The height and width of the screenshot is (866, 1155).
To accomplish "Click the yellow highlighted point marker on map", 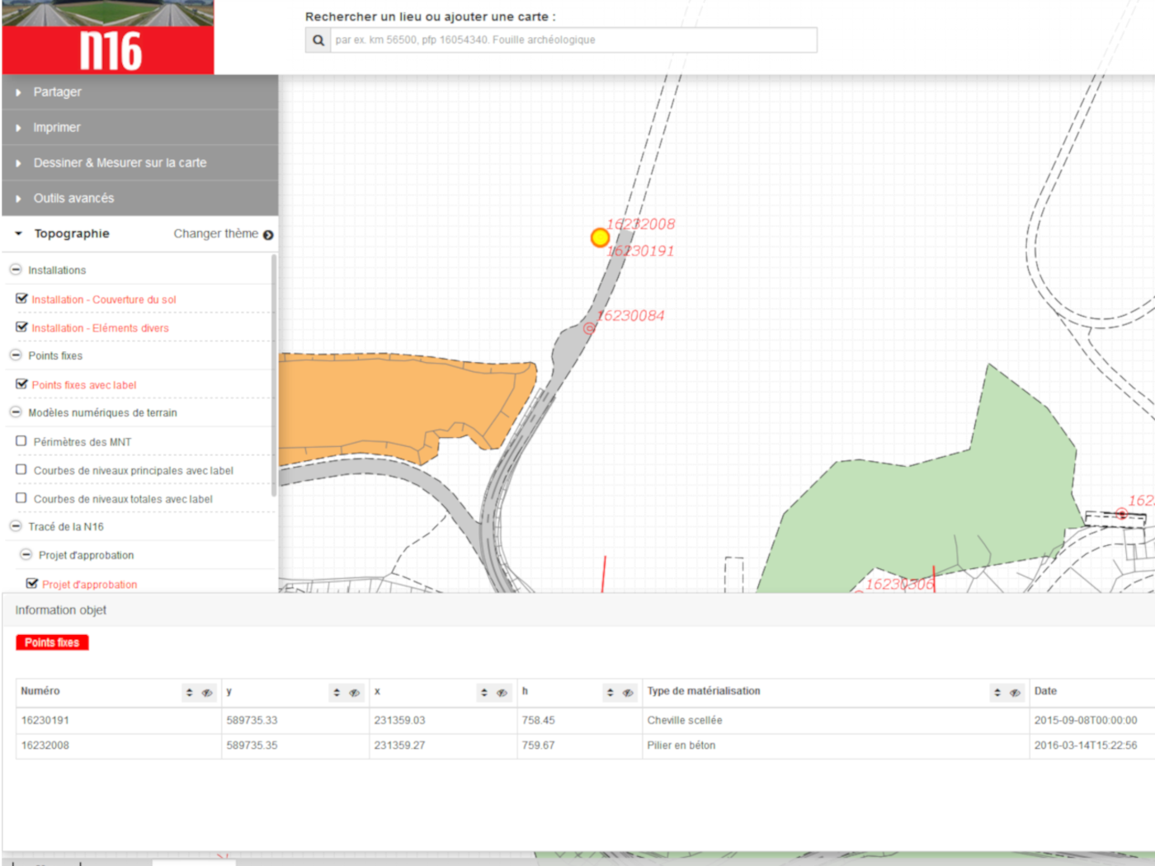I will click(600, 238).
